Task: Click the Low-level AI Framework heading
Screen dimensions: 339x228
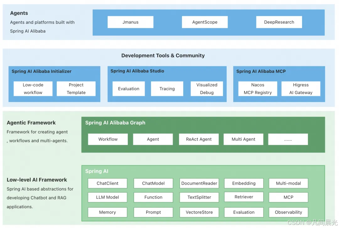Action: click(37, 180)
